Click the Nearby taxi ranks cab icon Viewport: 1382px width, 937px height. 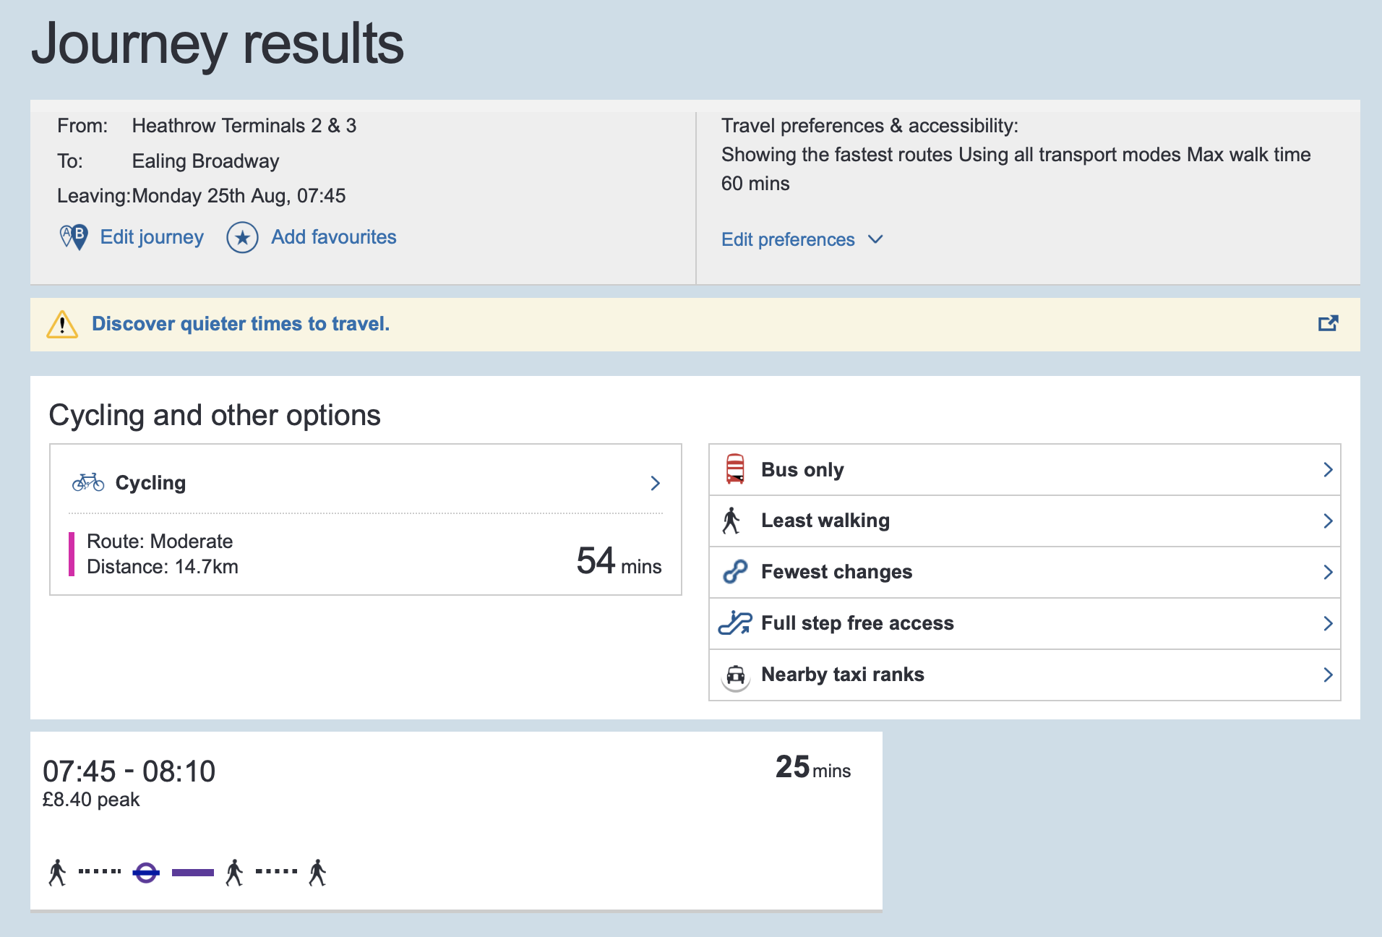735,675
